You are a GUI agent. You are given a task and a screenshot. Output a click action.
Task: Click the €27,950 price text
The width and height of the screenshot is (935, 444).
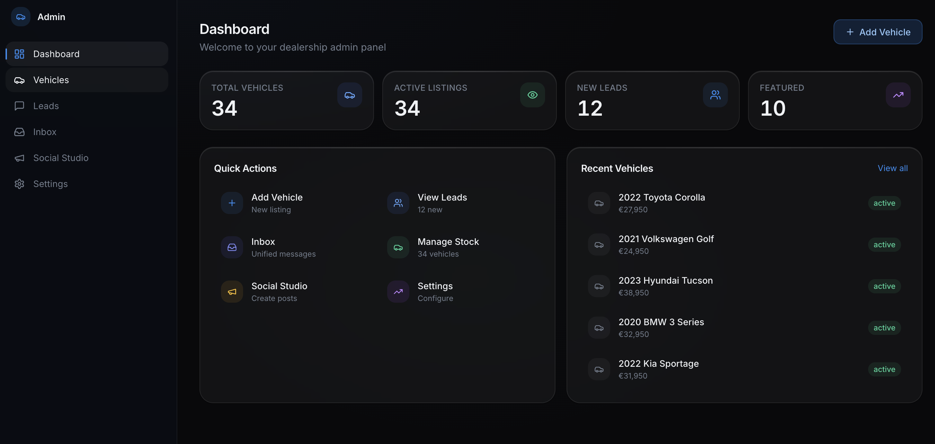(633, 210)
